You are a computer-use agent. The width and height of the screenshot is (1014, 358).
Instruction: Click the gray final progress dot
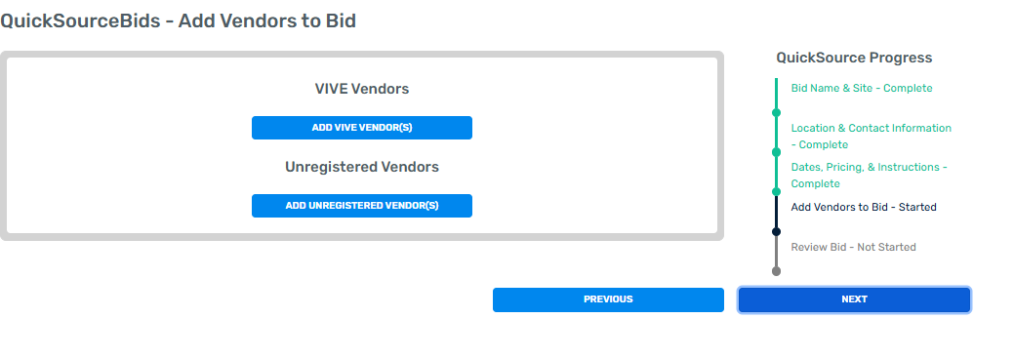[x=776, y=271]
